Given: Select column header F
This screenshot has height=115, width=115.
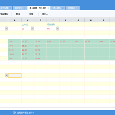Looking at the screenshot, I should tap(65, 20).
